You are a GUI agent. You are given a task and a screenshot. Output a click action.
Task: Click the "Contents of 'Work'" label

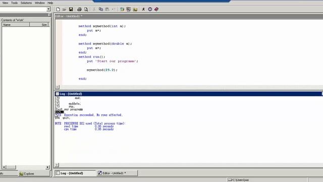[x=13, y=20]
